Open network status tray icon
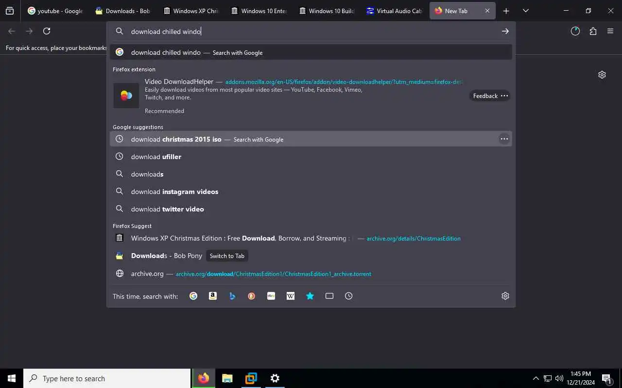Screen dimensions: 622x388 coord(548,378)
